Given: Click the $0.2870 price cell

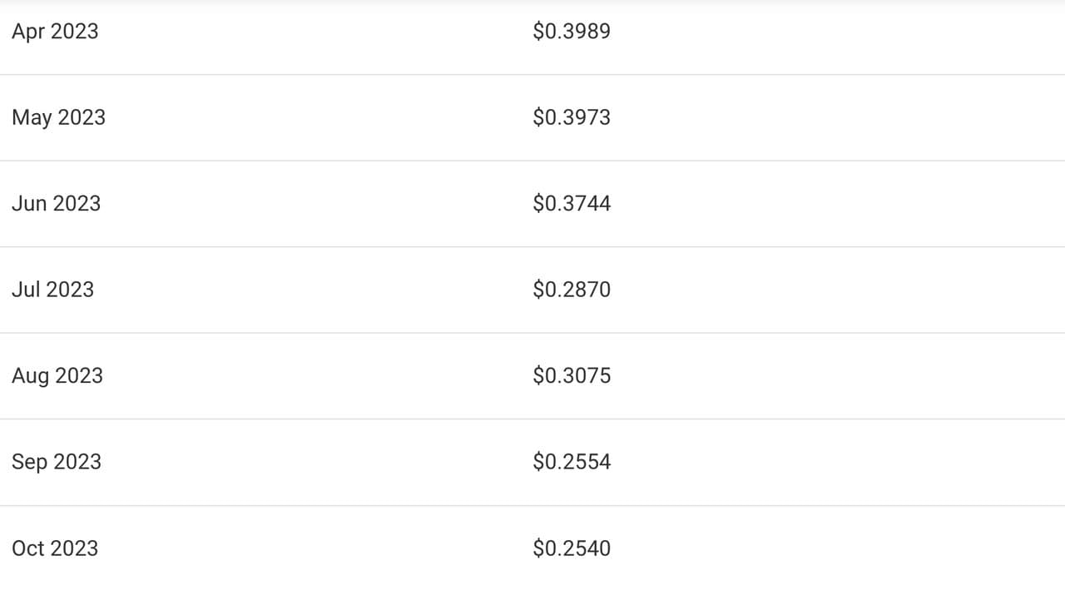Looking at the screenshot, I should pyautogui.click(x=572, y=290).
